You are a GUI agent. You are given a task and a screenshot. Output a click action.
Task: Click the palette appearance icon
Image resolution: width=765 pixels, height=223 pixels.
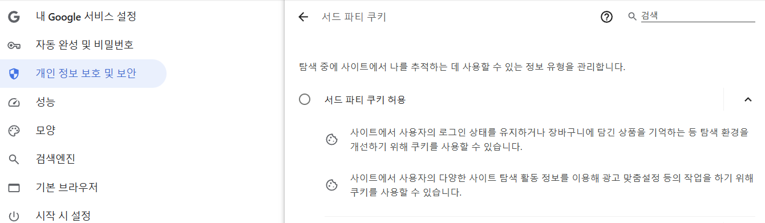click(14, 131)
